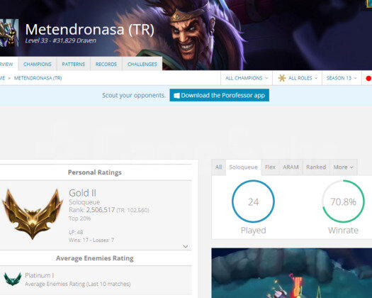The width and height of the screenshot is (372, 298).
Task: Click 'Level 33 - #31,829 Draven' text
Action: 60,40
